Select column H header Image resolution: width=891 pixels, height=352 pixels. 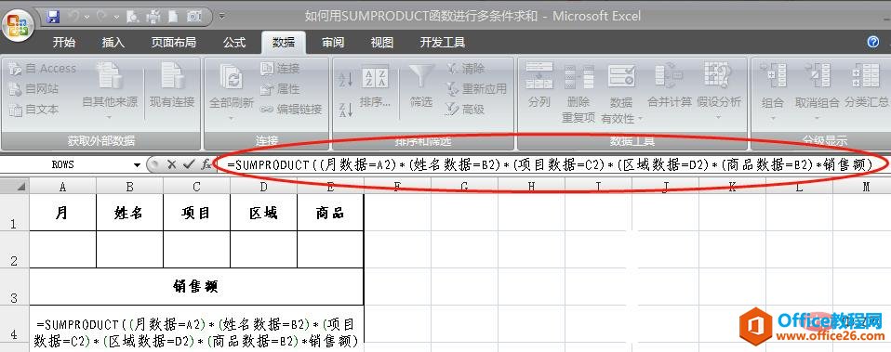pyautogui.click(x=531, y=186)
